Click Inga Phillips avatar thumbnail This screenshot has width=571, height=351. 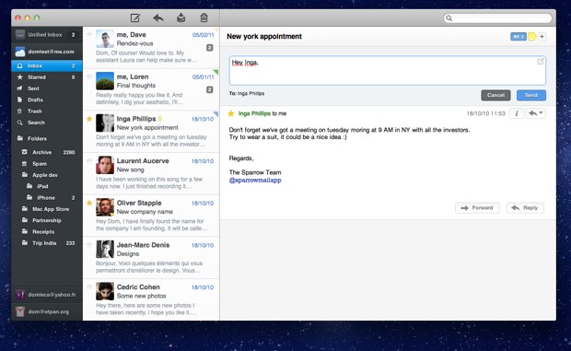pos(105,123)
